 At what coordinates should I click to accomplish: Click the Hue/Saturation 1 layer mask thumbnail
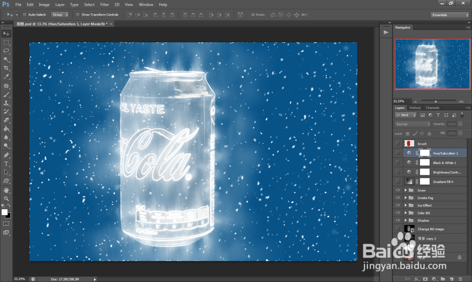(x=425, y=153)
